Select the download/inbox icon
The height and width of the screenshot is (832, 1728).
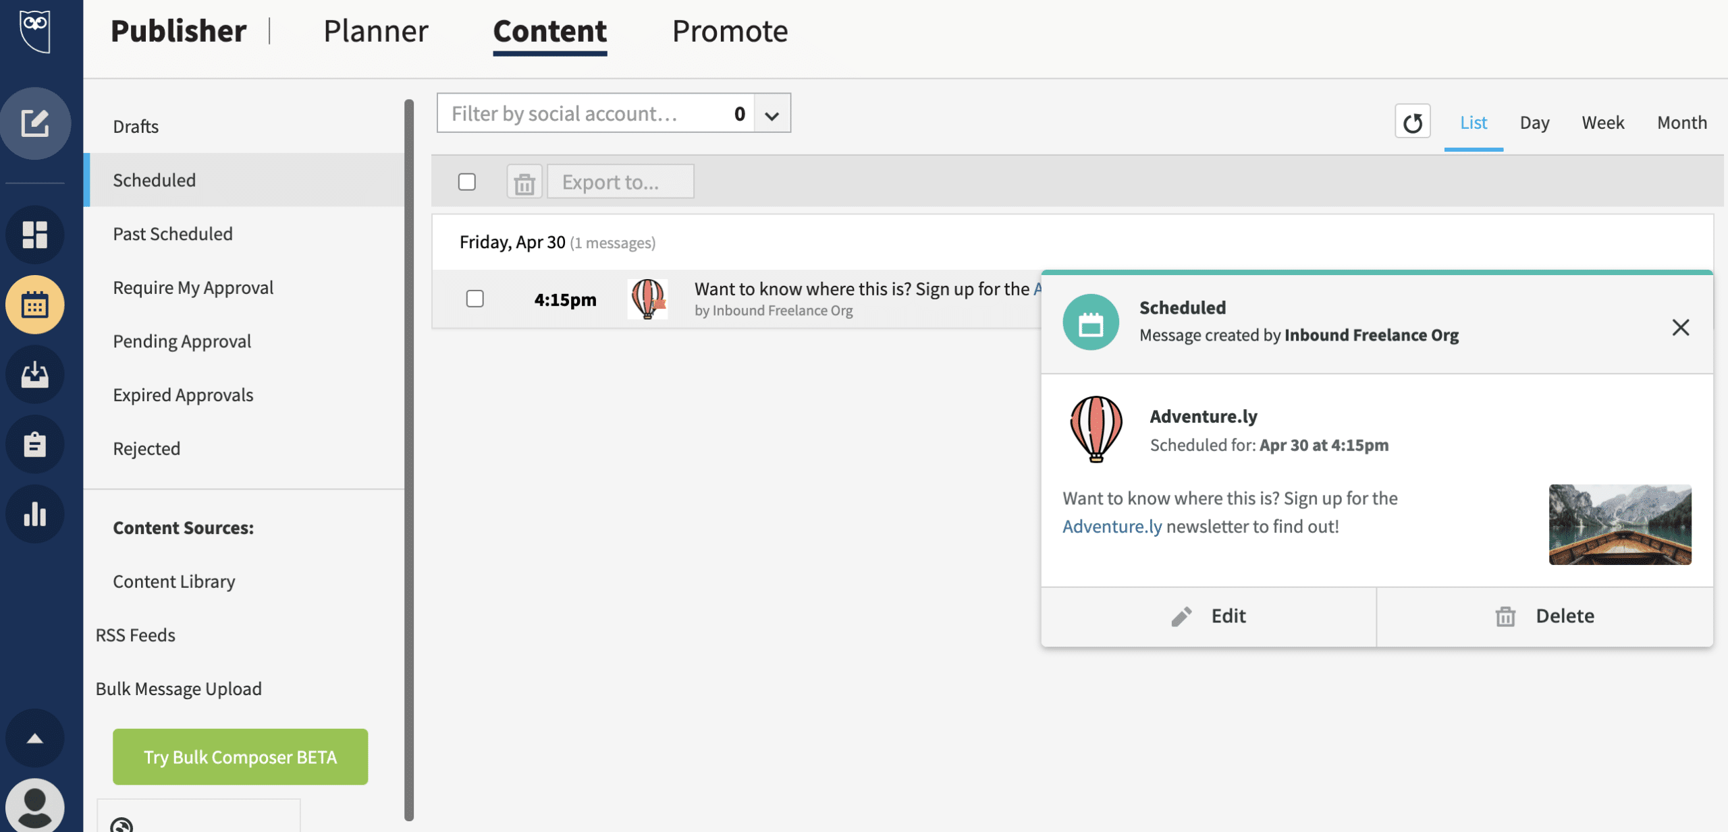(x=34, y=374)
